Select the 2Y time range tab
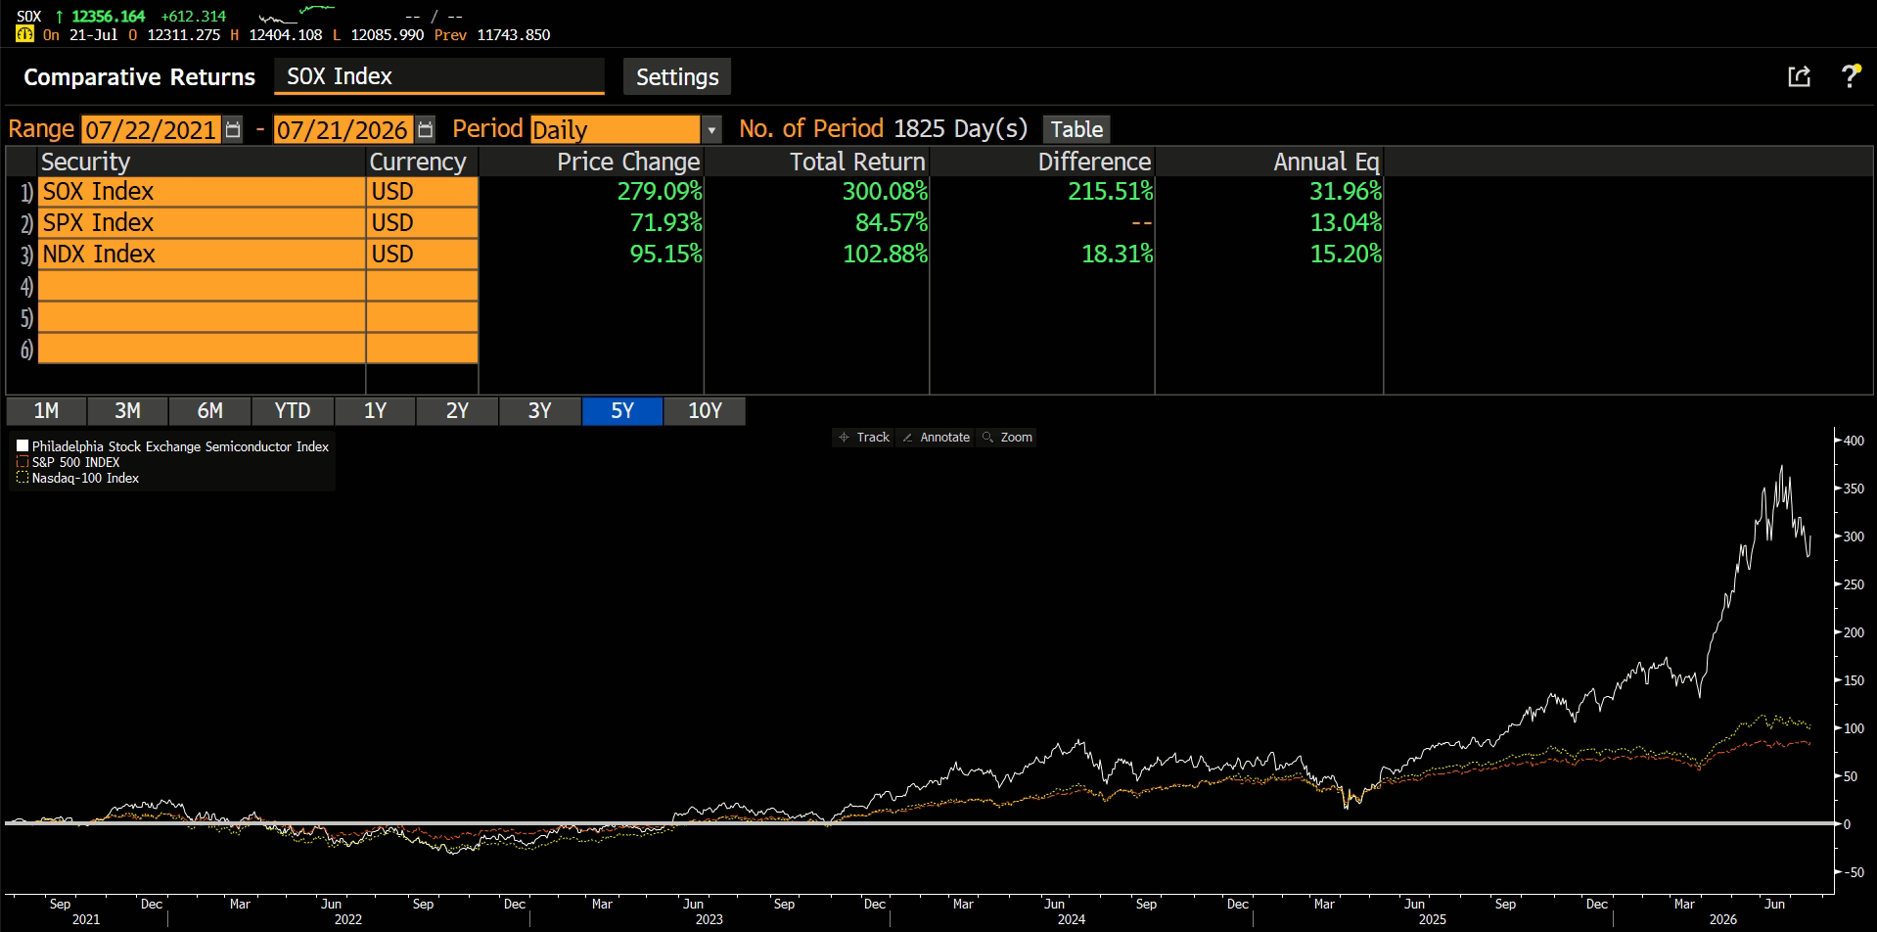1877x932 pixels. pos(457,411)
